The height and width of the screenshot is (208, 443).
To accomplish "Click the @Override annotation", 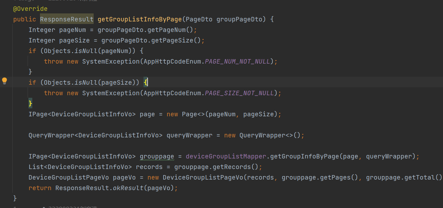I will pos(30,9).
